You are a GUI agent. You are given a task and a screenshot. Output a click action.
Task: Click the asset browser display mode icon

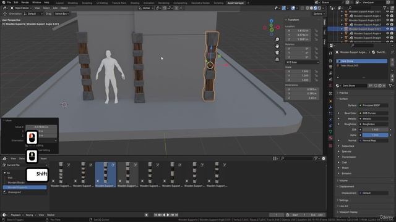[x=275, y=158]
